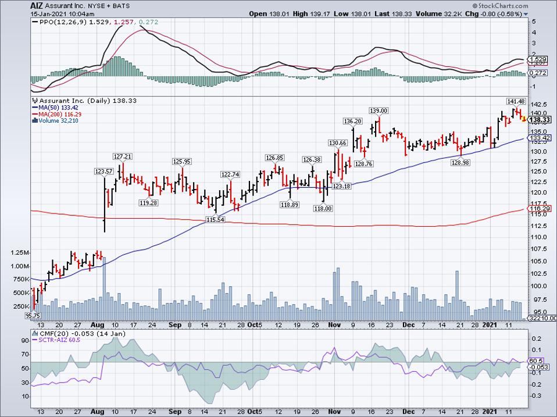Click the Volume 32.2K value in the header

click(439, 14)
